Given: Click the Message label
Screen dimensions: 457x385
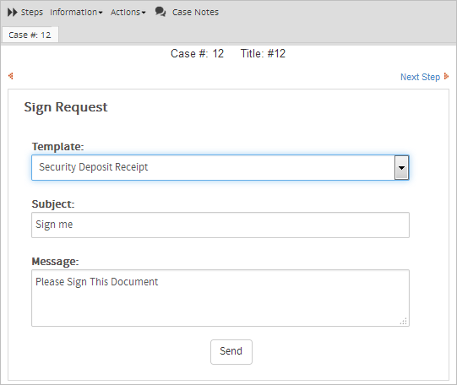Looking at the screenshot, I should point(55,262).
